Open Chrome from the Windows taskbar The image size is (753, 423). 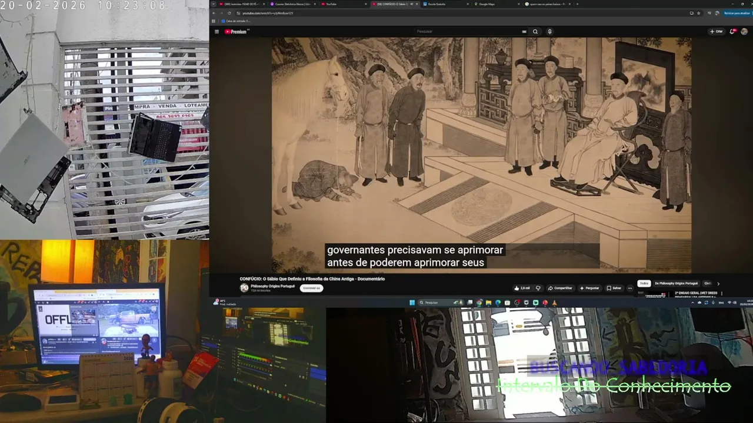(479, 303)
